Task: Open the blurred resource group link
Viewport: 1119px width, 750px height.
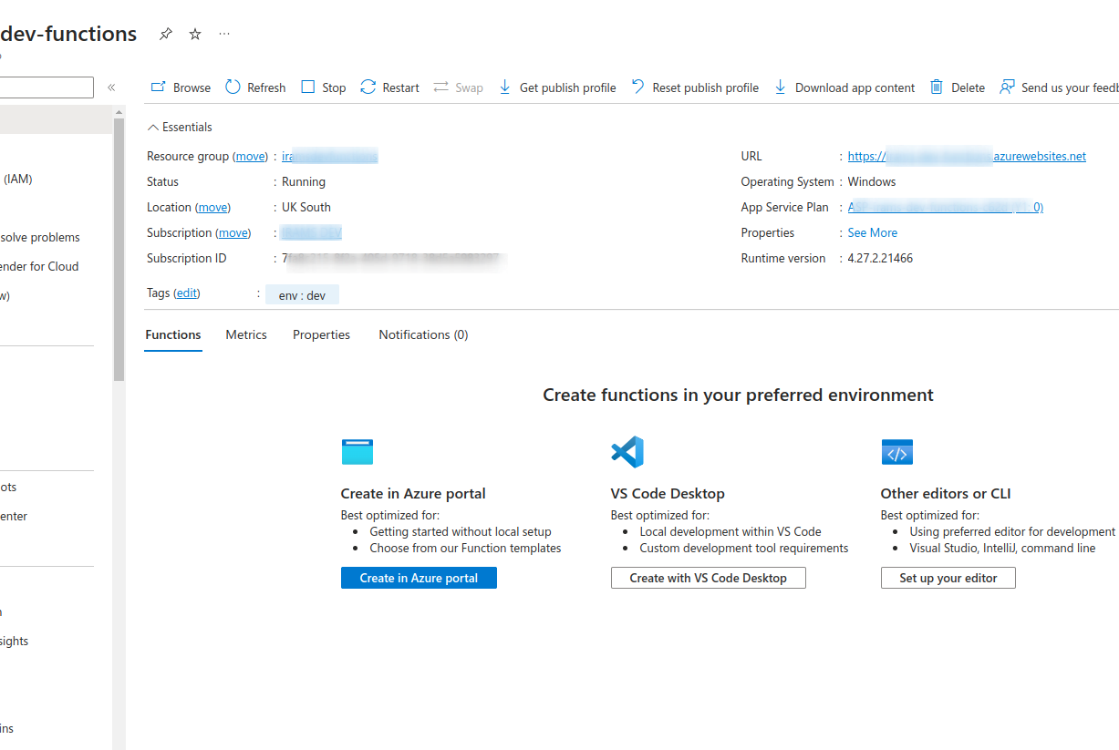Action: (329, 157)
